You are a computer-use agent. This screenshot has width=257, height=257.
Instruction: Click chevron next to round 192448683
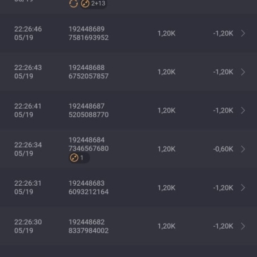tap(243, 188)
